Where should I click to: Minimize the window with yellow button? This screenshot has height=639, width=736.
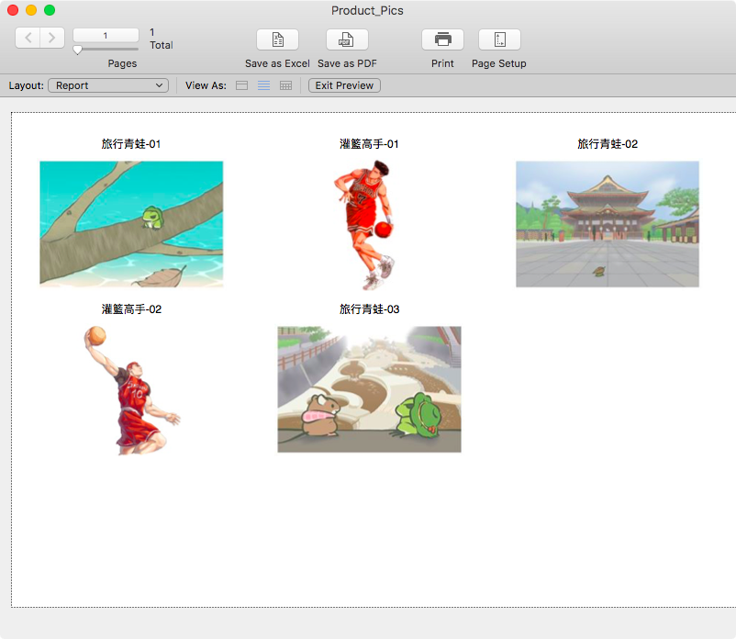(31, 10)
